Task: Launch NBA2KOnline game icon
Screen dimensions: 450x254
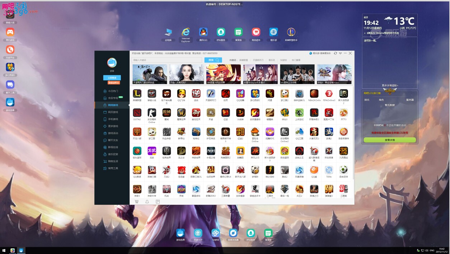Action: pos(314,94)
